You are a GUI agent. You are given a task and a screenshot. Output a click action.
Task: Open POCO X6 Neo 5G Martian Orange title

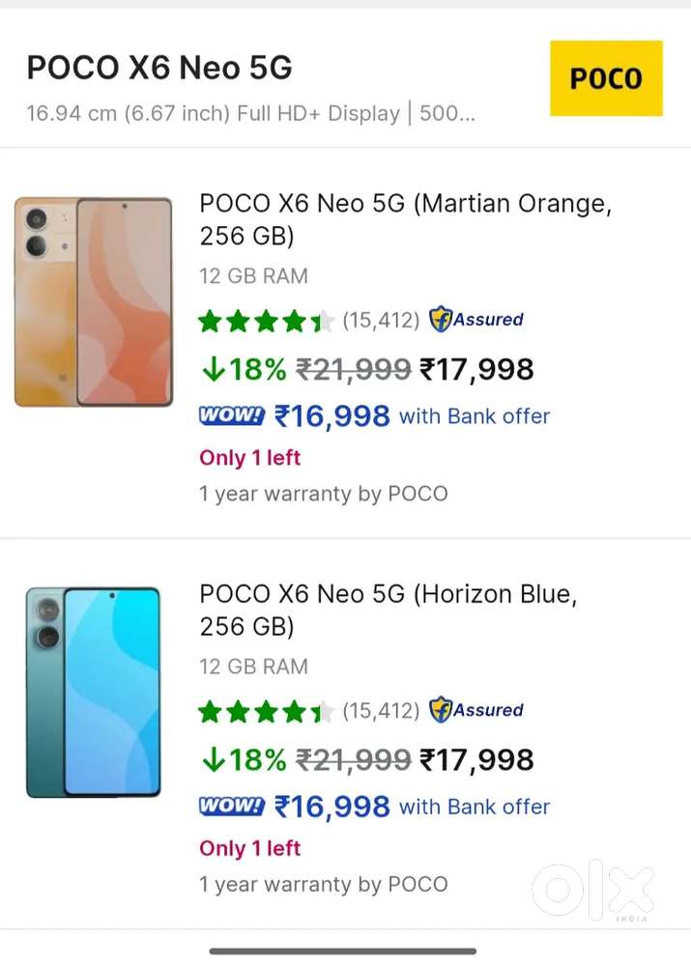pos(405,219)
